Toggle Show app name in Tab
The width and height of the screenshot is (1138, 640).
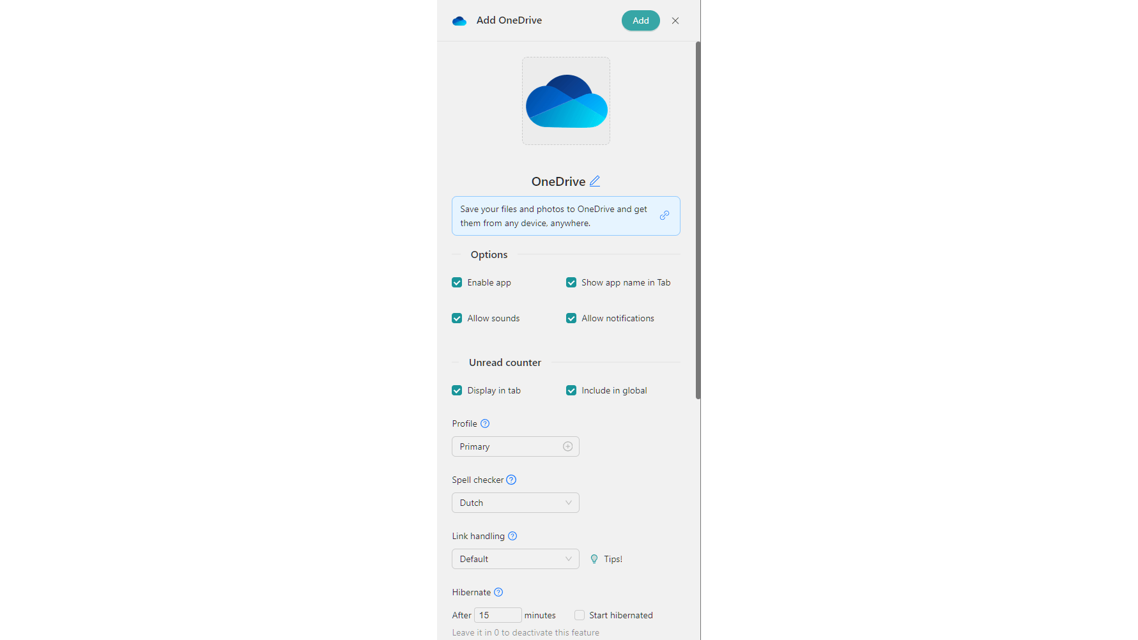(571, 282)
